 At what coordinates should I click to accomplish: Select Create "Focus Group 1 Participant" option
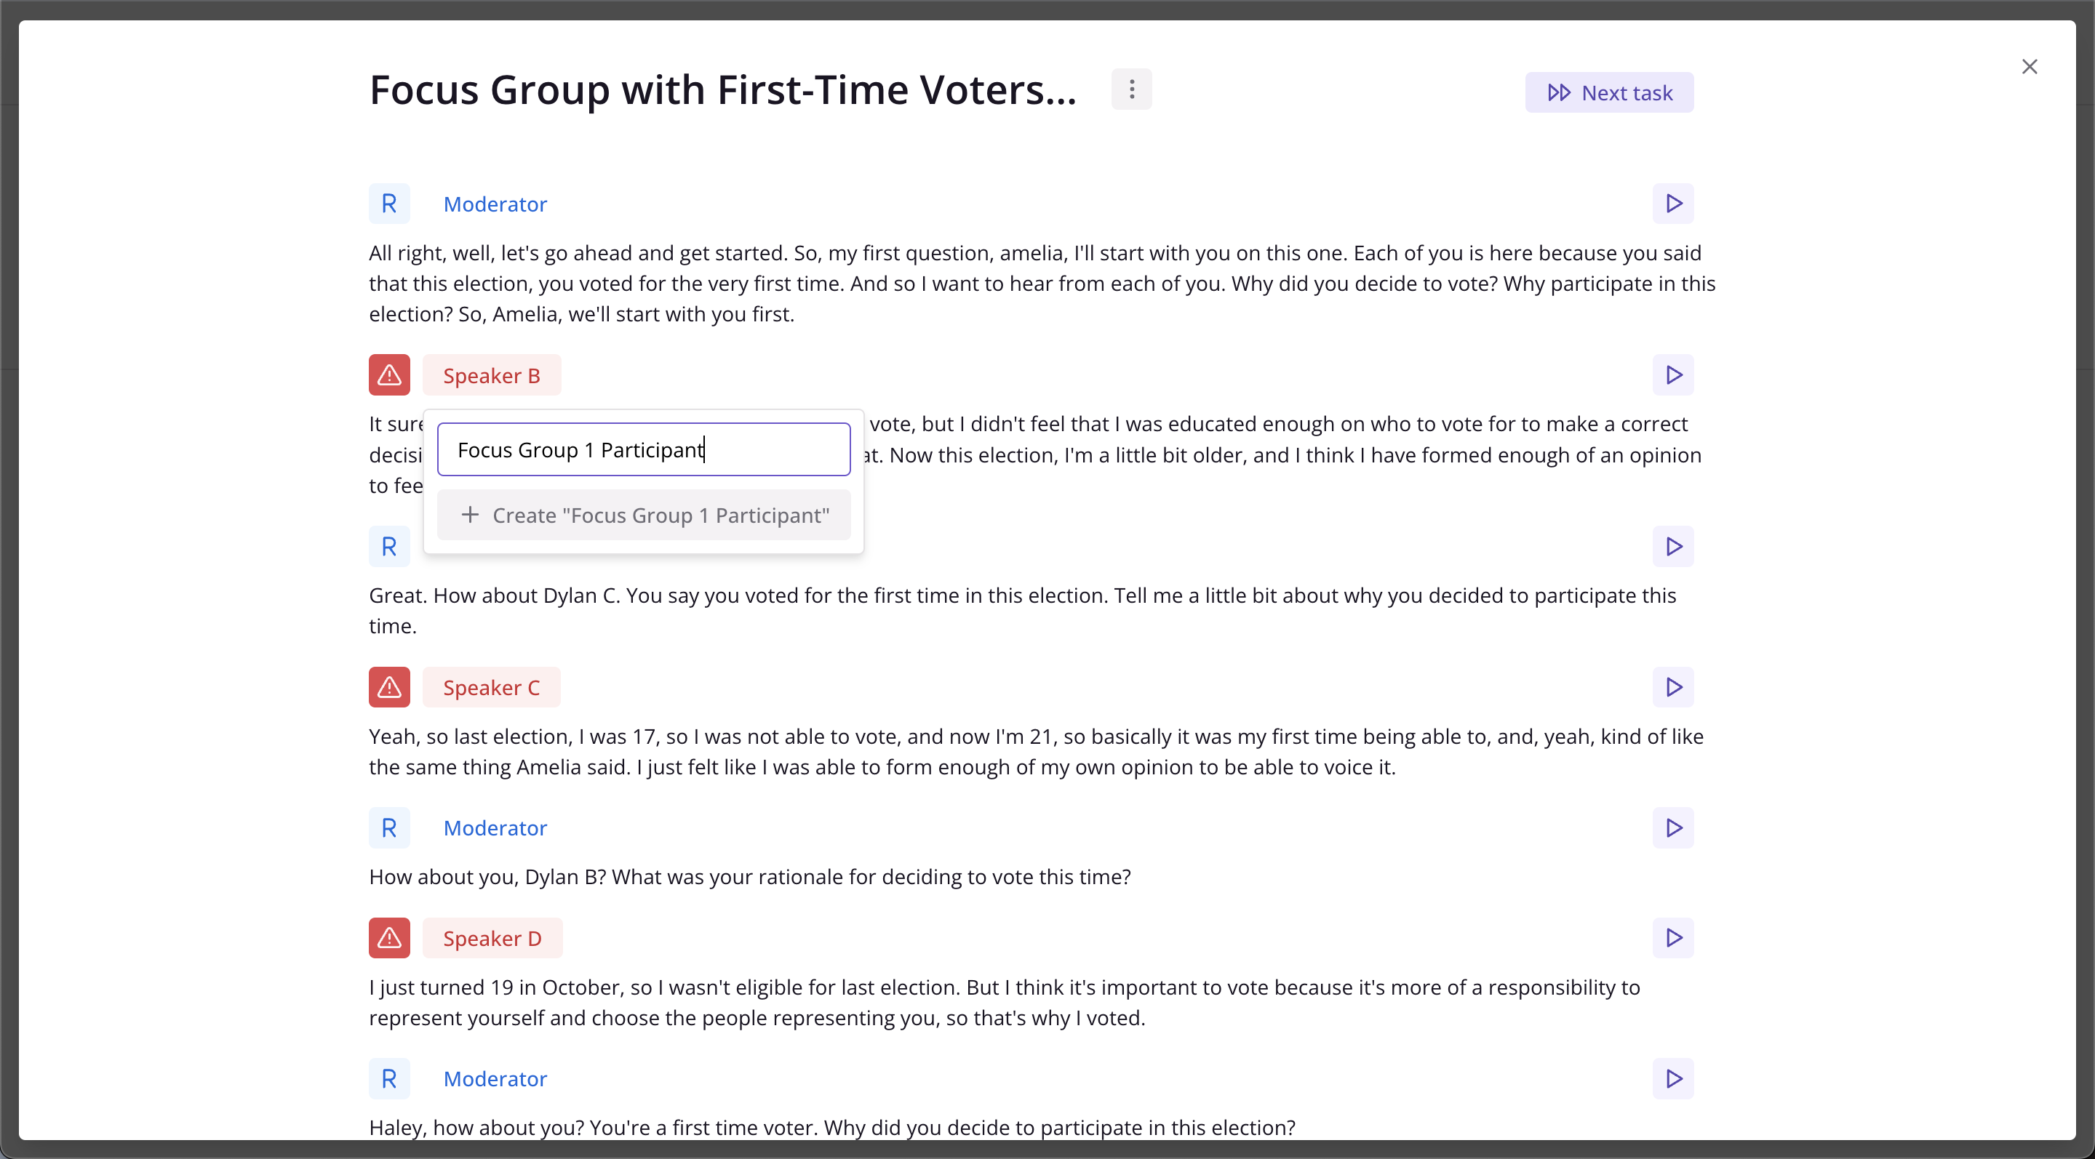(644, 516)
